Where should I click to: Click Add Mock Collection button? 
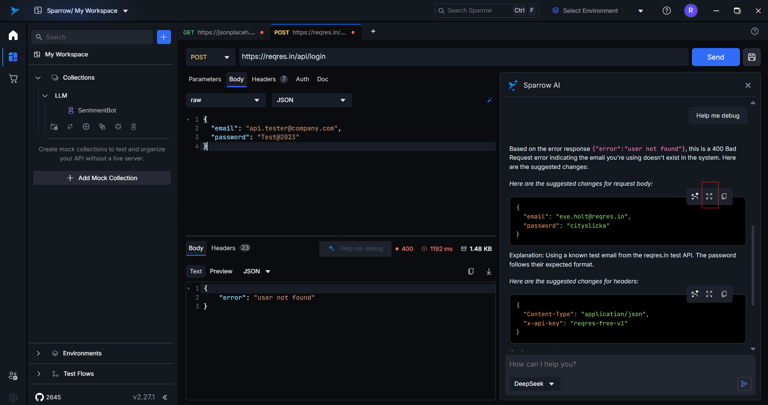(102, 178)
